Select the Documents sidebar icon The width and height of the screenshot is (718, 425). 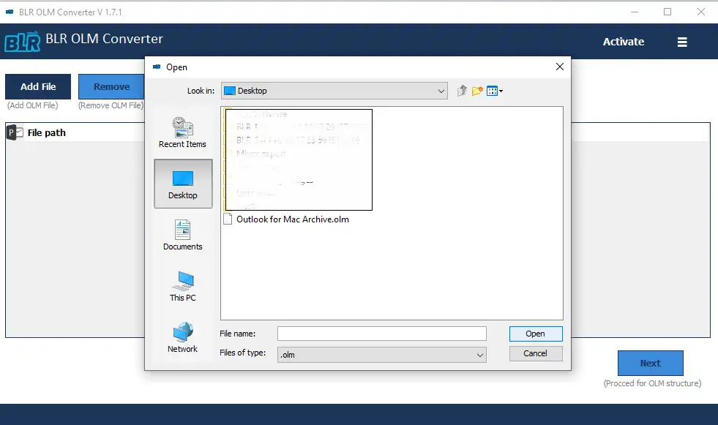pos(182,234)
